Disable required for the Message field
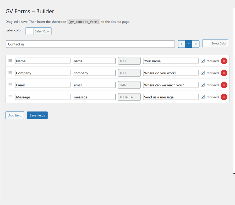The image size is (235, 205). 203,97
